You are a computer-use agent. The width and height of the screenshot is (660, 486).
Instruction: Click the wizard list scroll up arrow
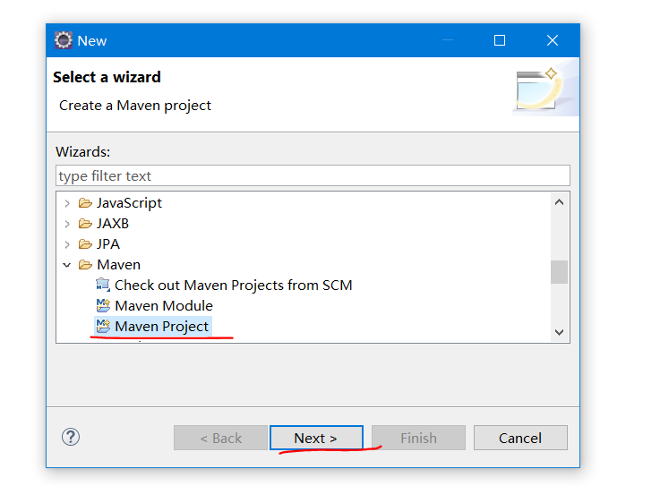559,202
